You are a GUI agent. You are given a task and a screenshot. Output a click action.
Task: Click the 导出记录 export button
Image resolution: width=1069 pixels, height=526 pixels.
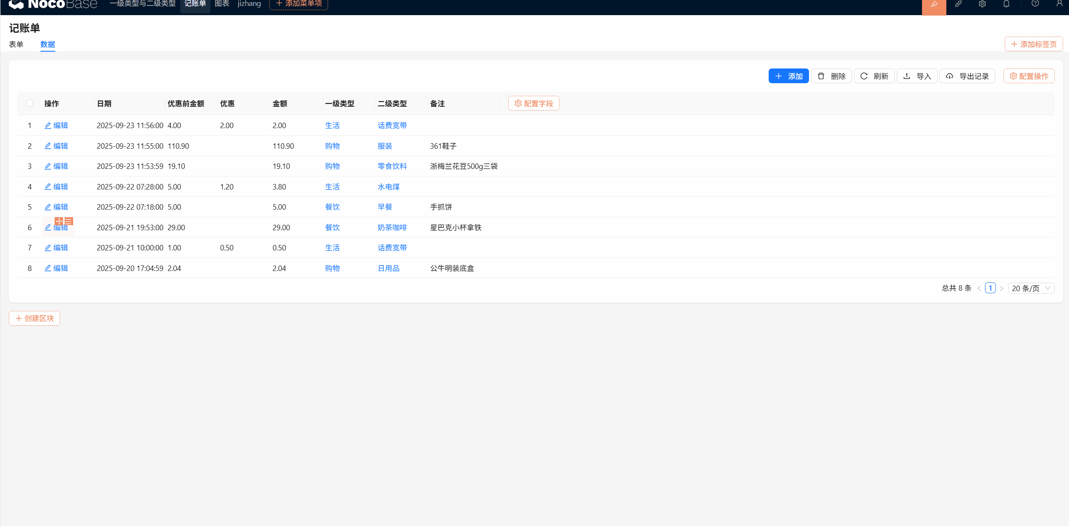pos(967,76)
